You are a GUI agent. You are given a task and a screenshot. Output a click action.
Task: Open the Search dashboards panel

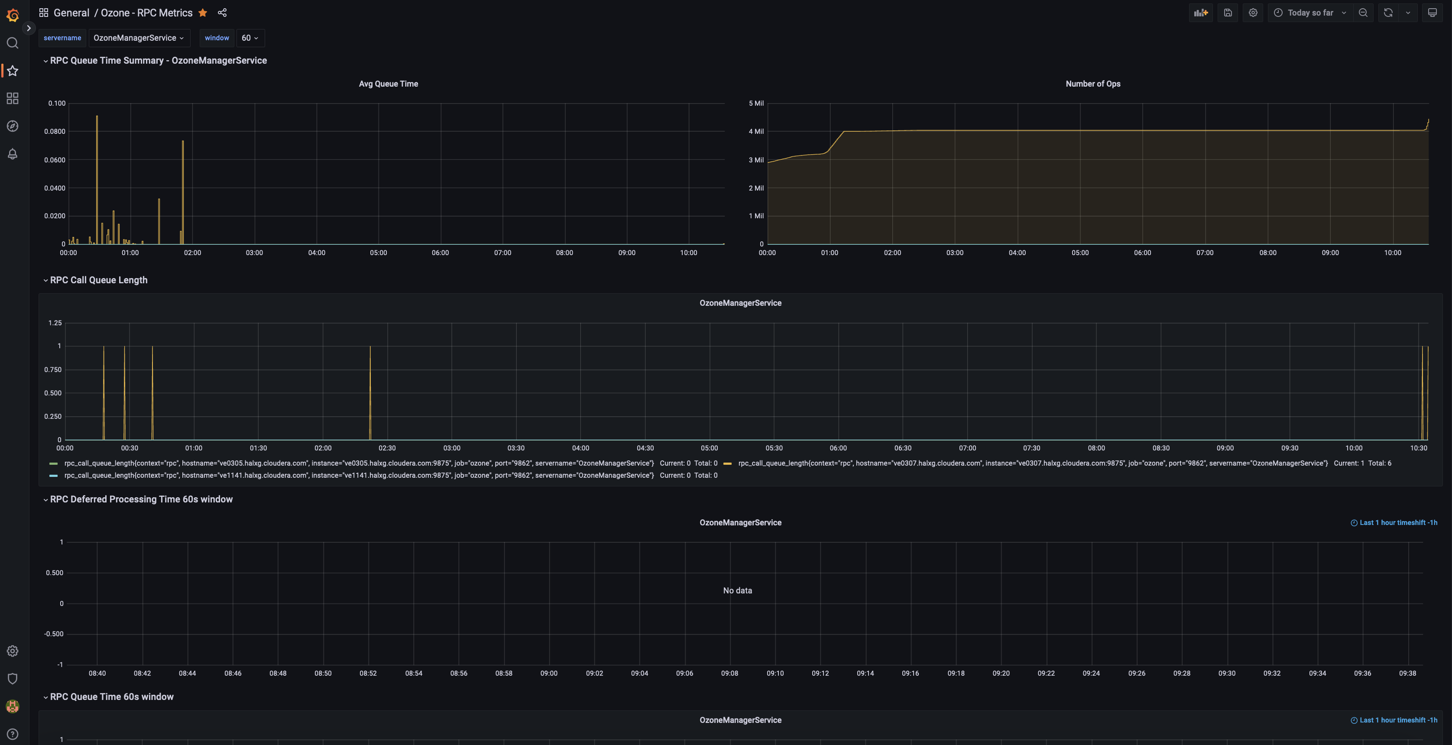pos(13,42)
